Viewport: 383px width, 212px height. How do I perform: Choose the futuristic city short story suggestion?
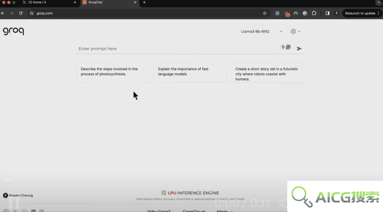(268, 73)
